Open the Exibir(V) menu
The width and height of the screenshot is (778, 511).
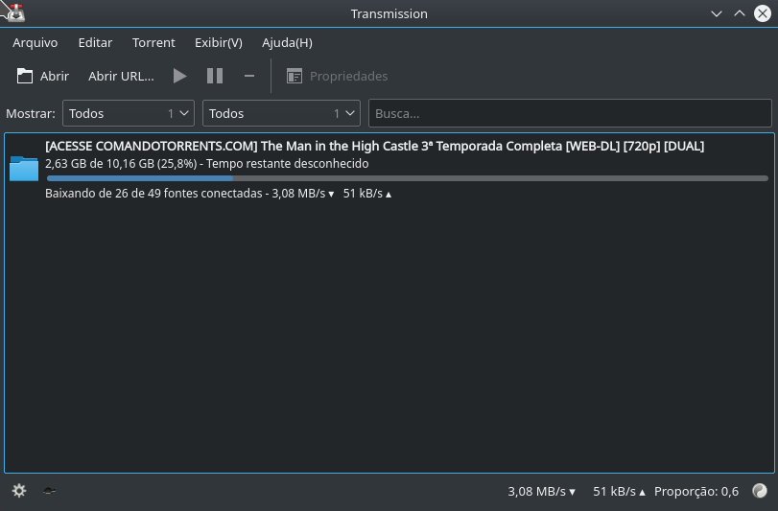pyautogui.click(x=219, y=42)
